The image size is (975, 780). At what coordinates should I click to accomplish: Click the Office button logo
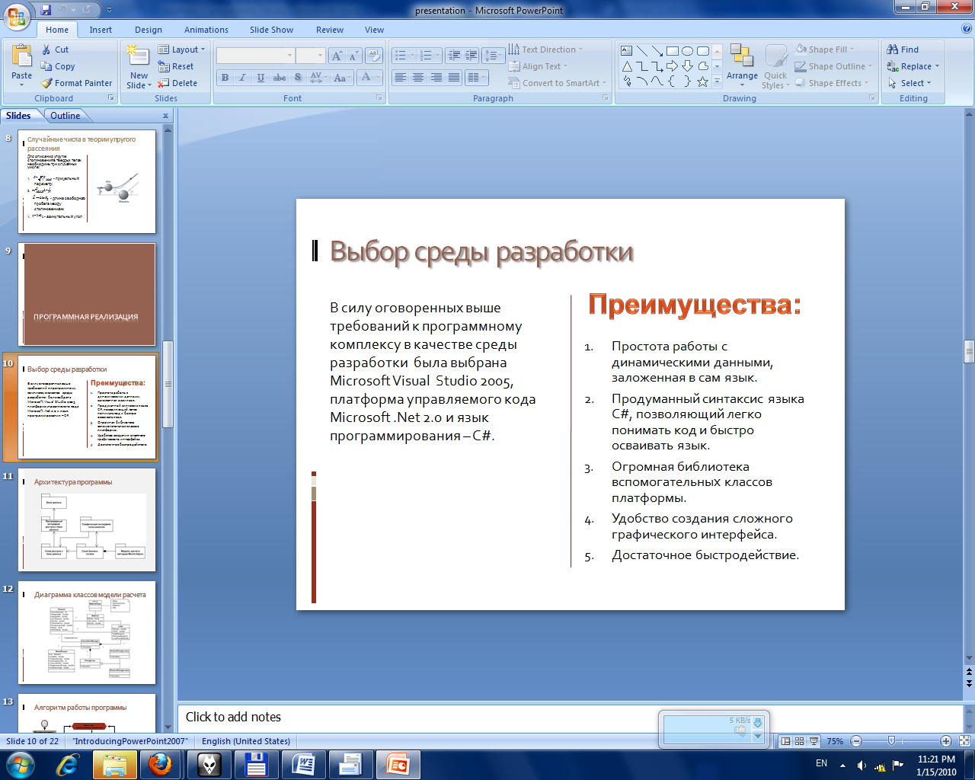pos(18,15)
